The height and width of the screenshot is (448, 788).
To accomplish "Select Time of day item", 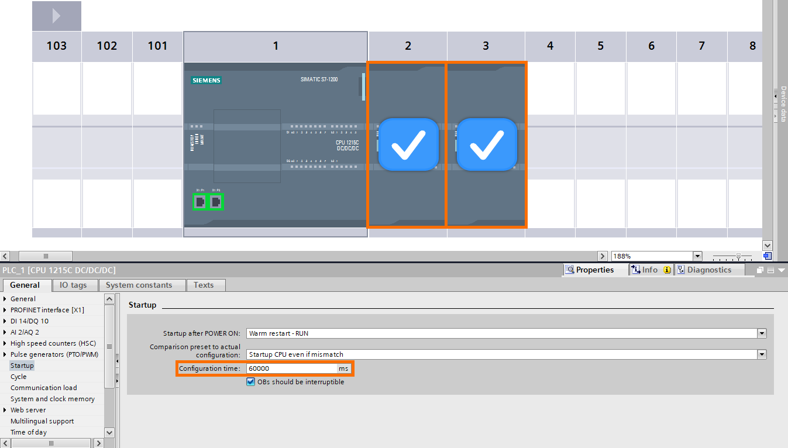I will pyautogui.click(x=29, y=432).
